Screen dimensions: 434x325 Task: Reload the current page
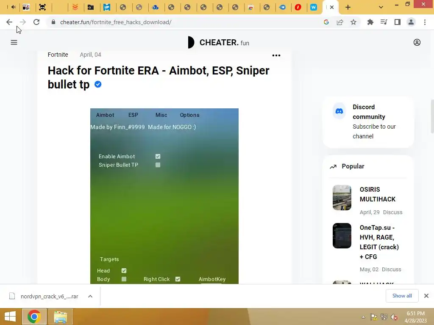(36, 22)
